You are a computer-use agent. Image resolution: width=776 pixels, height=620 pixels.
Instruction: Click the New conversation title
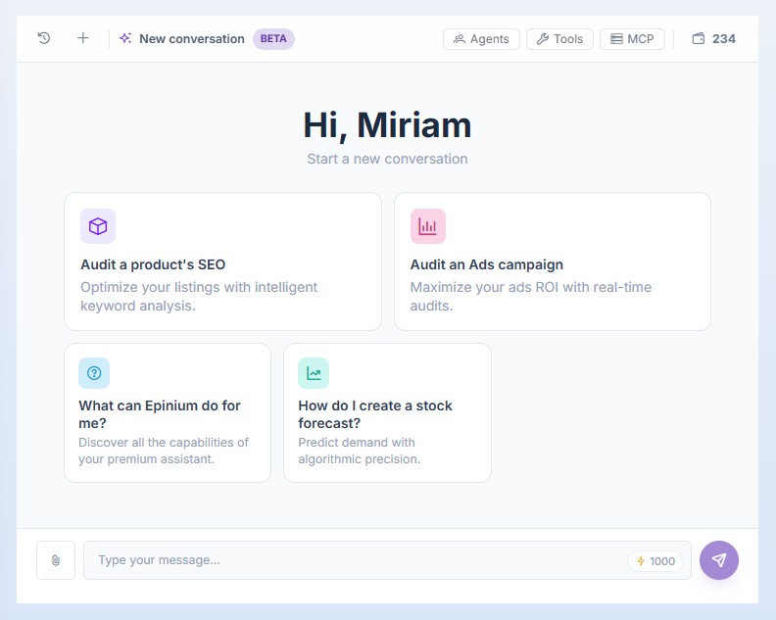(x=192, y=39)
